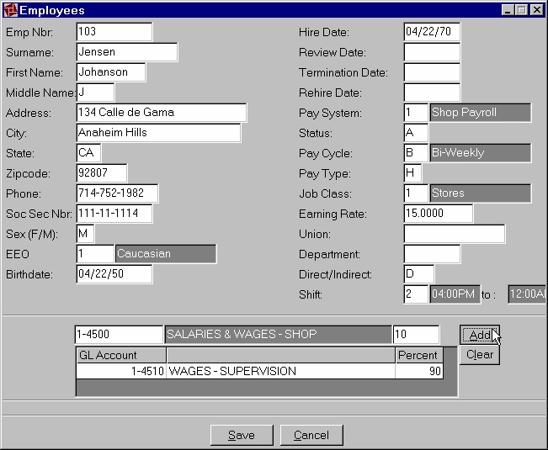Click the First Name field Johanson
The height and width of the screenshot is (450, 548).
pyautogui.click(x=111, y=72)
